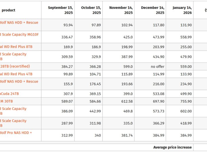The width and height of the screenshot is (207, 152).
Task: Open the BarraCuda 24TB product link
Action: tap(9, 93)
